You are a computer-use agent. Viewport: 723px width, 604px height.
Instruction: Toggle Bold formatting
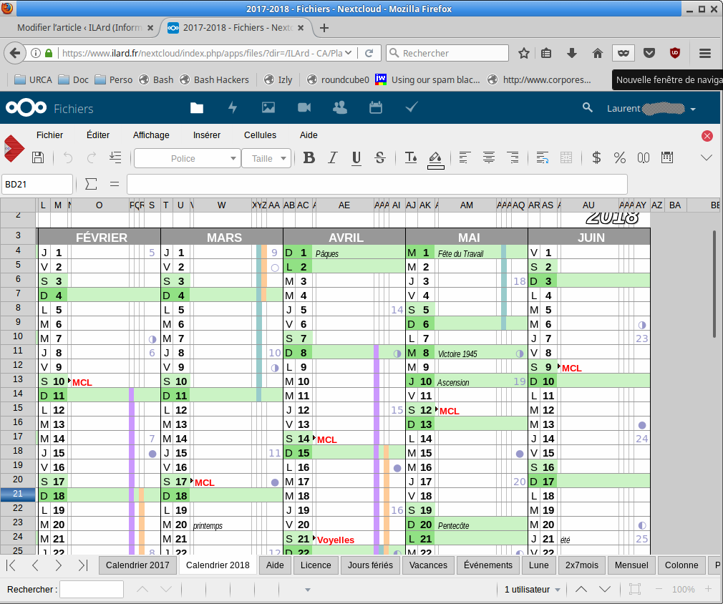309,157
